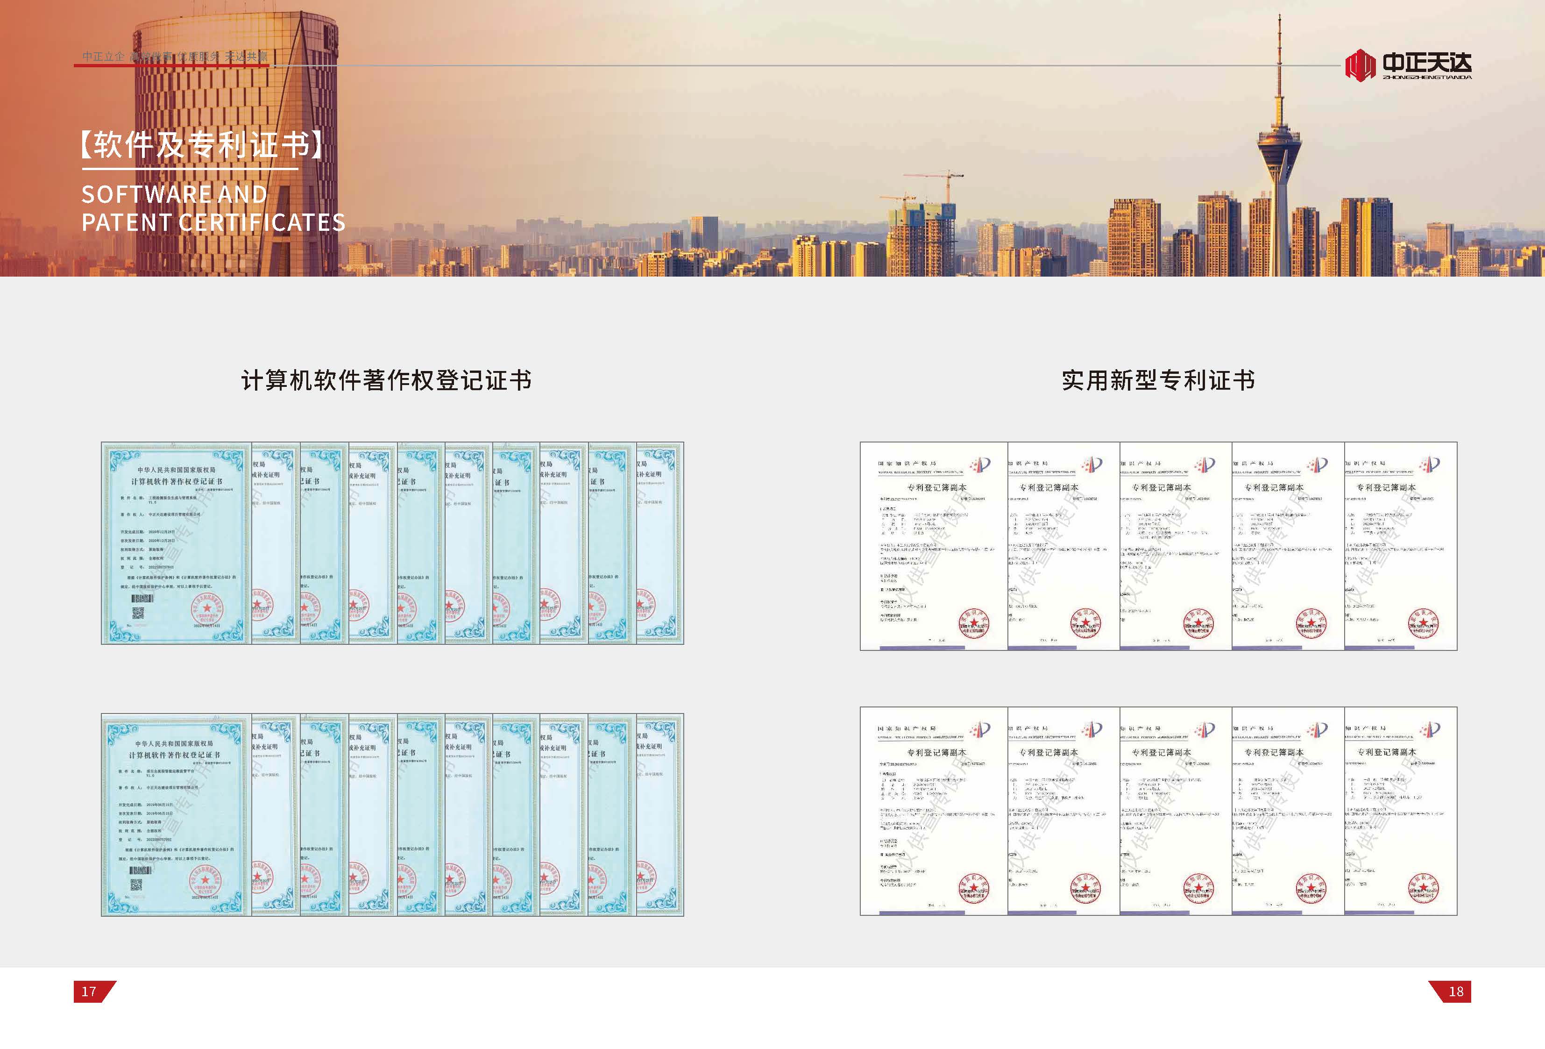Click red stamp on first top-row patent certificate

[x=973, y=624]
